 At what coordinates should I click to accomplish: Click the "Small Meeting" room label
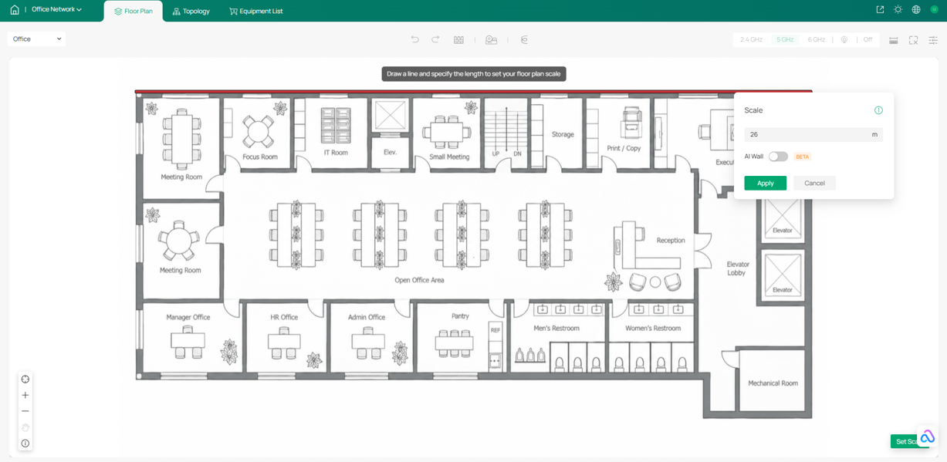tap(449, 157)
